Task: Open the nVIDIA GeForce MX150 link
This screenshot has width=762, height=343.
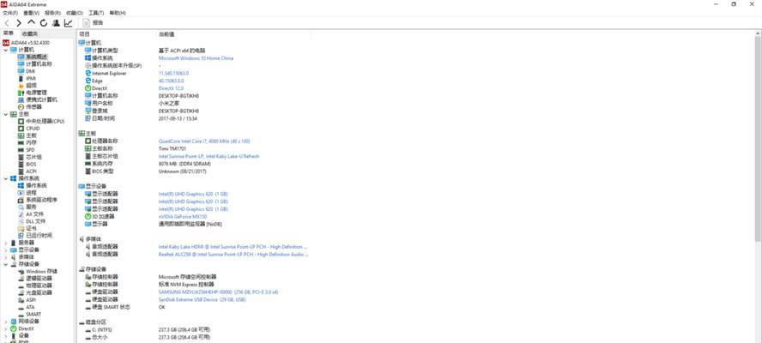Action: (x=183, y=217)
